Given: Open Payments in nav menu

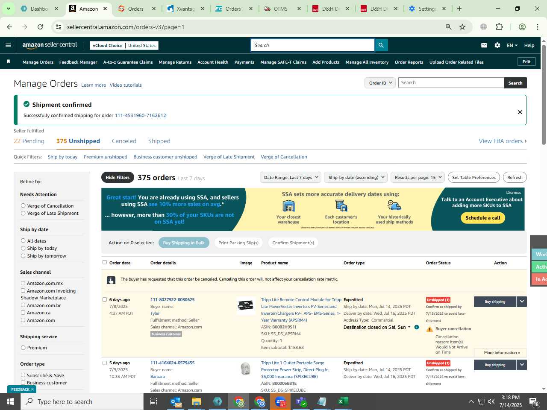Looking at the screenshot, I should 244,62.
